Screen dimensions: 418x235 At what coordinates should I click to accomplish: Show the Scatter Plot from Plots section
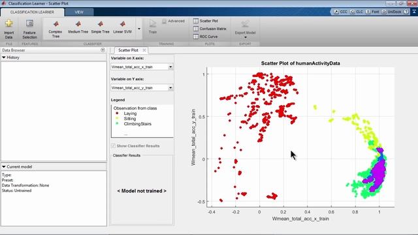pos(206,21)
